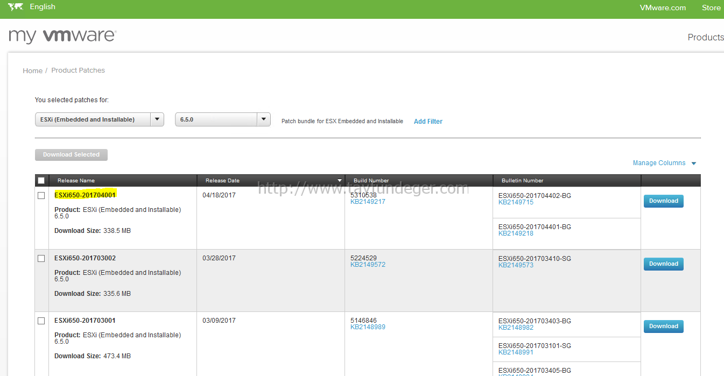
Task: Check the box for ESXi650-201703002
Action: click(x=41, y=259)
